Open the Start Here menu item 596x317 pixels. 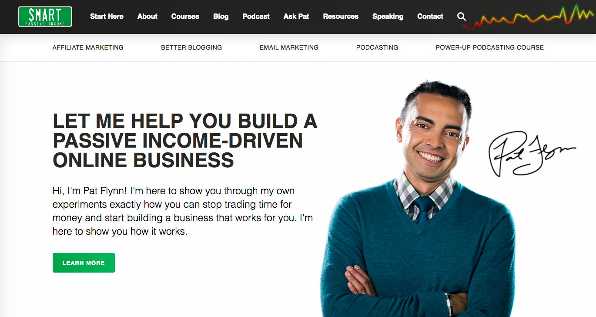pyautogui.click(x=107, y=17)
